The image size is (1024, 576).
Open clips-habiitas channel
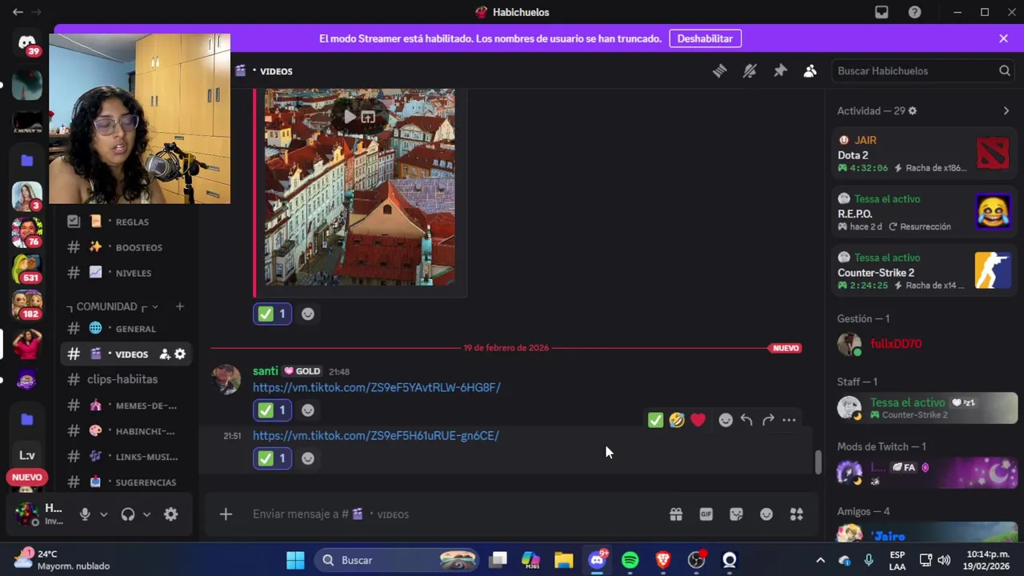(x=128, y=379)
